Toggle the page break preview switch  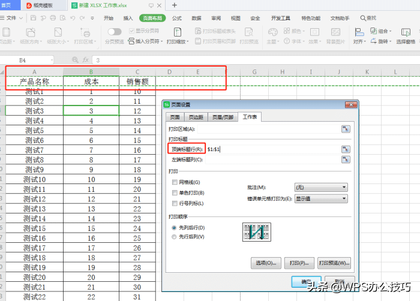115,32
